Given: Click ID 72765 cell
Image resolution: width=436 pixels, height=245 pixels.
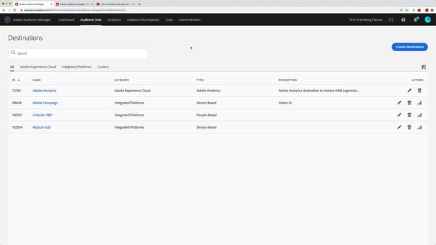Looking at the screenshot, I should (x=16, y=90).
